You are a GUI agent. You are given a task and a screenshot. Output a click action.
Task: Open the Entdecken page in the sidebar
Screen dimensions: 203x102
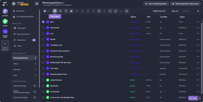[21, 11]
